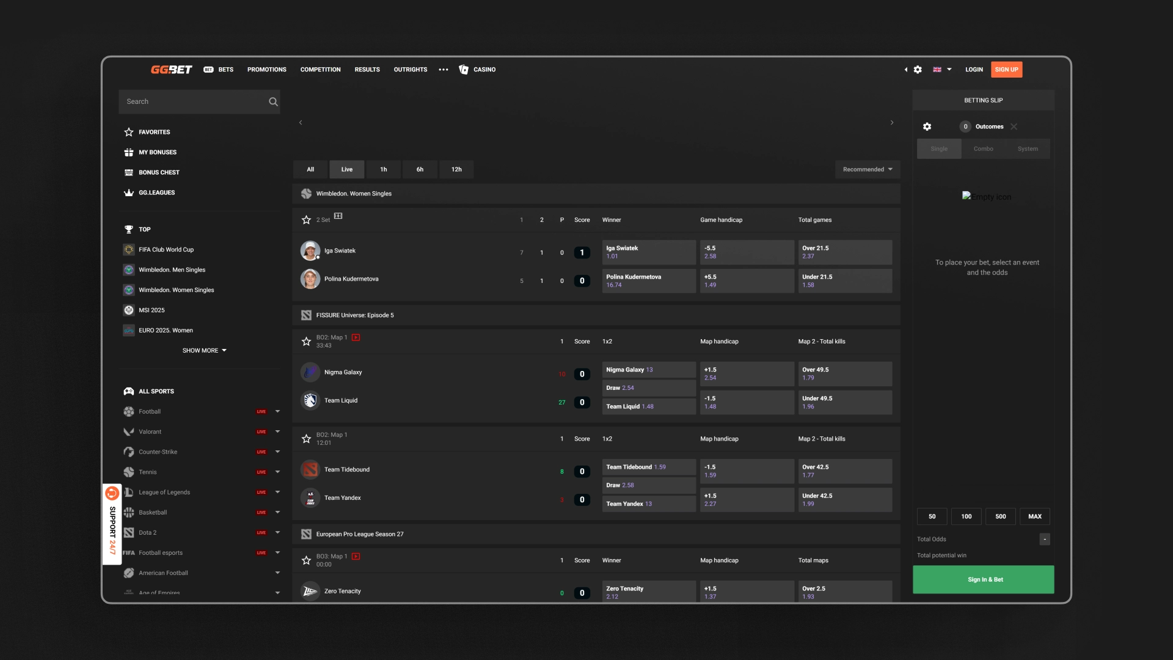The width and height of the screenshot is (1173, 660).
Task: Open the language flag dropdown
Action: (942, 70)
